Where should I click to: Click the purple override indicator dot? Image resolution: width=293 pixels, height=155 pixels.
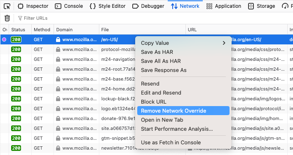(x=4, y=39)
